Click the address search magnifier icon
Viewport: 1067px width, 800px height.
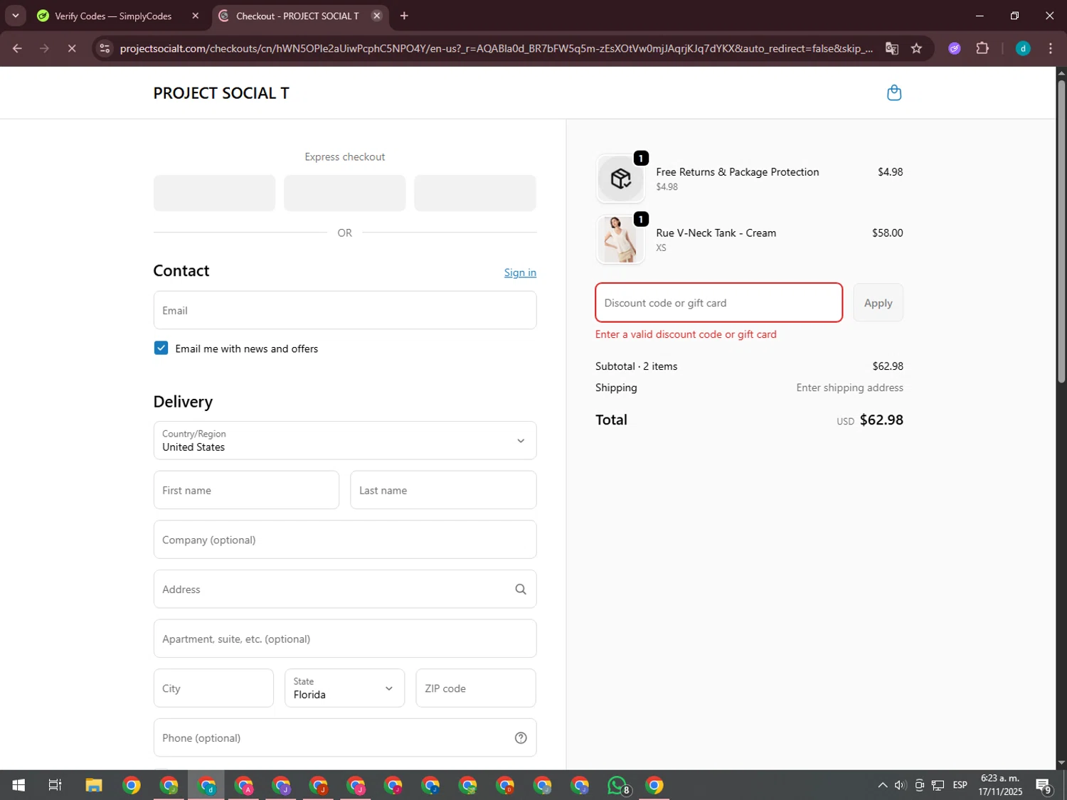(x=521, y=590)
